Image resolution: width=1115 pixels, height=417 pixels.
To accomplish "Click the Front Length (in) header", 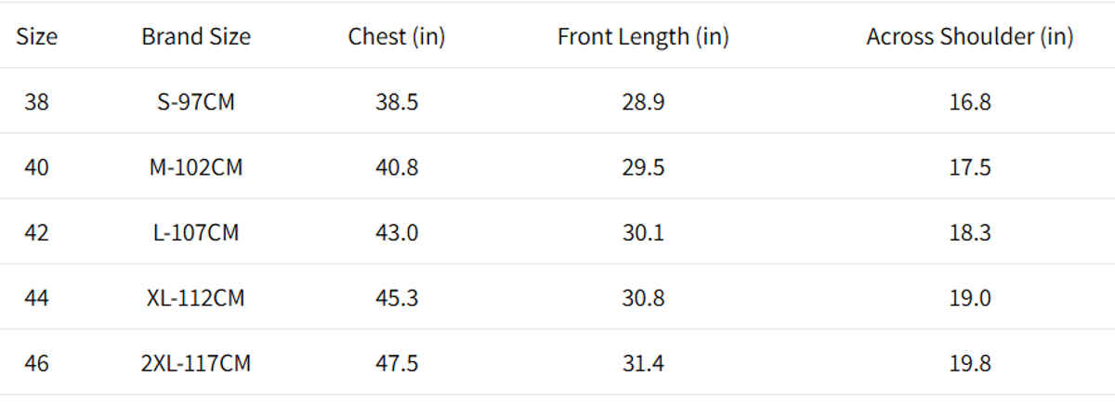I will (x=643, y=37).
